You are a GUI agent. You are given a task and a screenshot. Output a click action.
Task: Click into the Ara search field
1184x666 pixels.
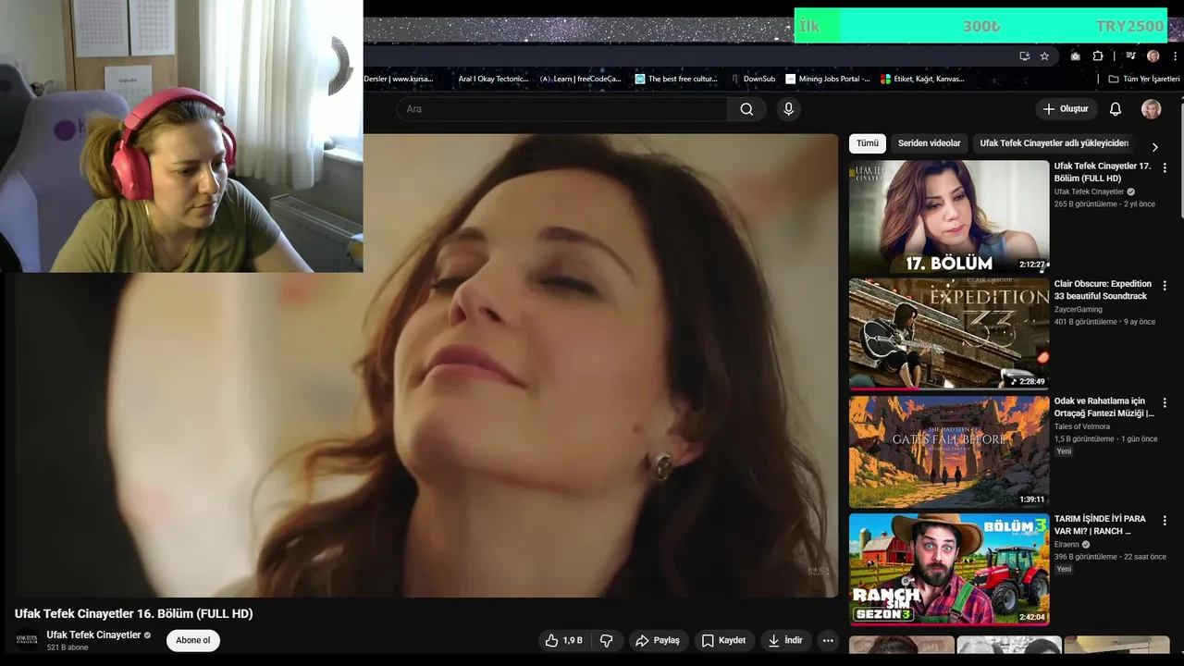point(562,109)
